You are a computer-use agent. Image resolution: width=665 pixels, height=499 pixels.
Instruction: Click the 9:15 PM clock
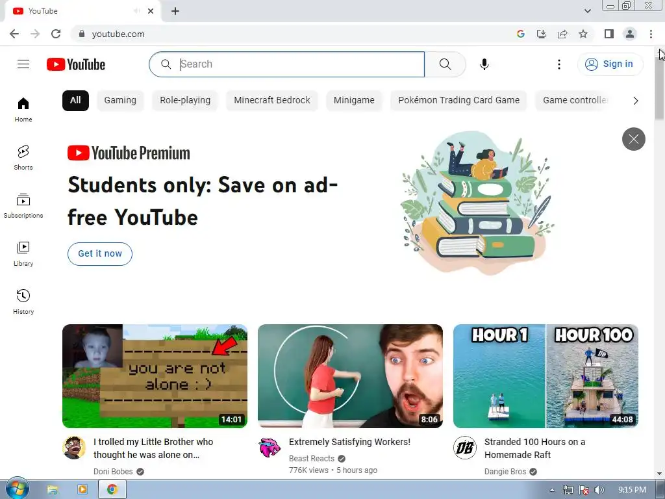coord(632,490)
